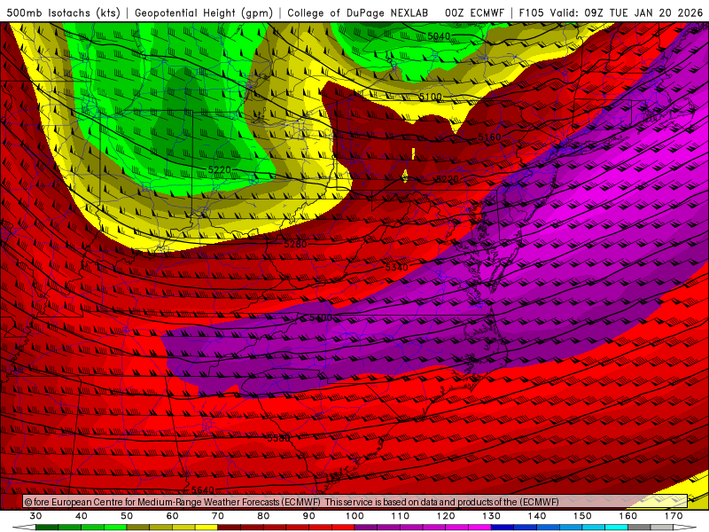Click 'College of DuPage NEXLAB' in header

357,12
